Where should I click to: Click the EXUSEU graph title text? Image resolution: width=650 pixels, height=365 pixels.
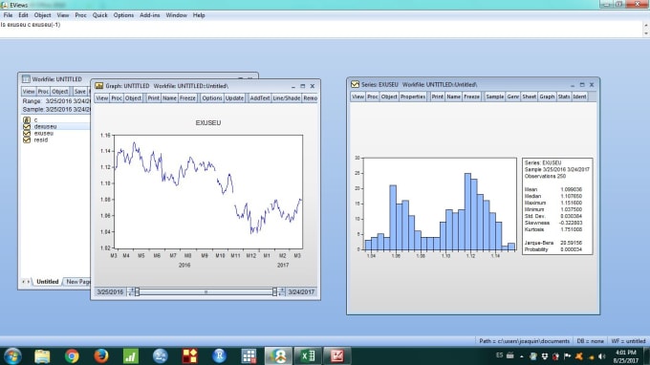pyautogui.click(x=208, y=123)
